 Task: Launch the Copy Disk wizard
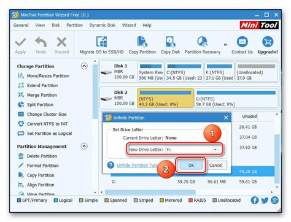point(170,45)
